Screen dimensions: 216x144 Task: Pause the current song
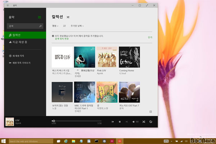[120, 122]
